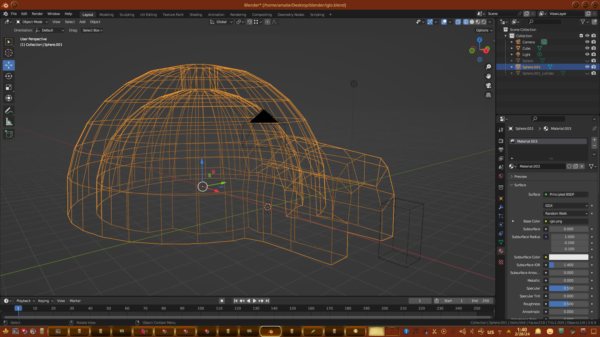Open the Select Box drag dropdown
Screen dimensions: 600x337
pyautogui.click(x=92, y=30)
